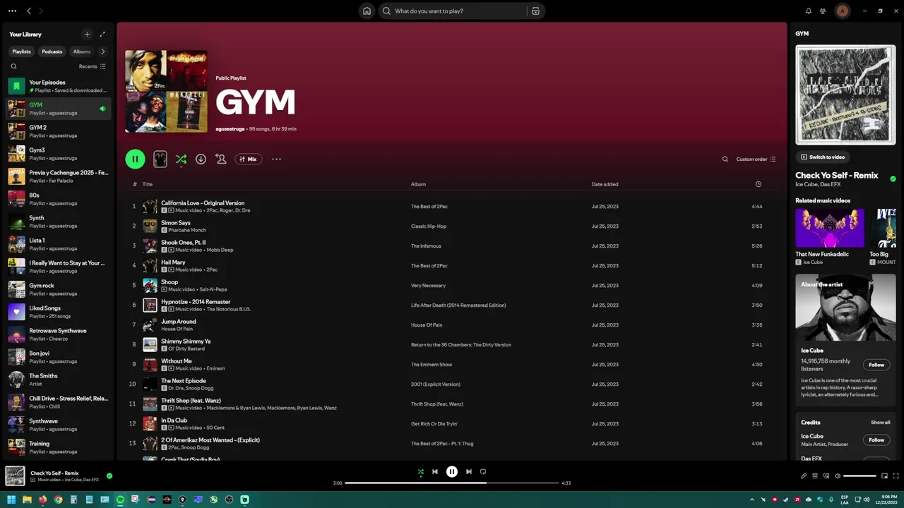Go to the previous track
The image size is (904, 508).
tap(435, 471)
